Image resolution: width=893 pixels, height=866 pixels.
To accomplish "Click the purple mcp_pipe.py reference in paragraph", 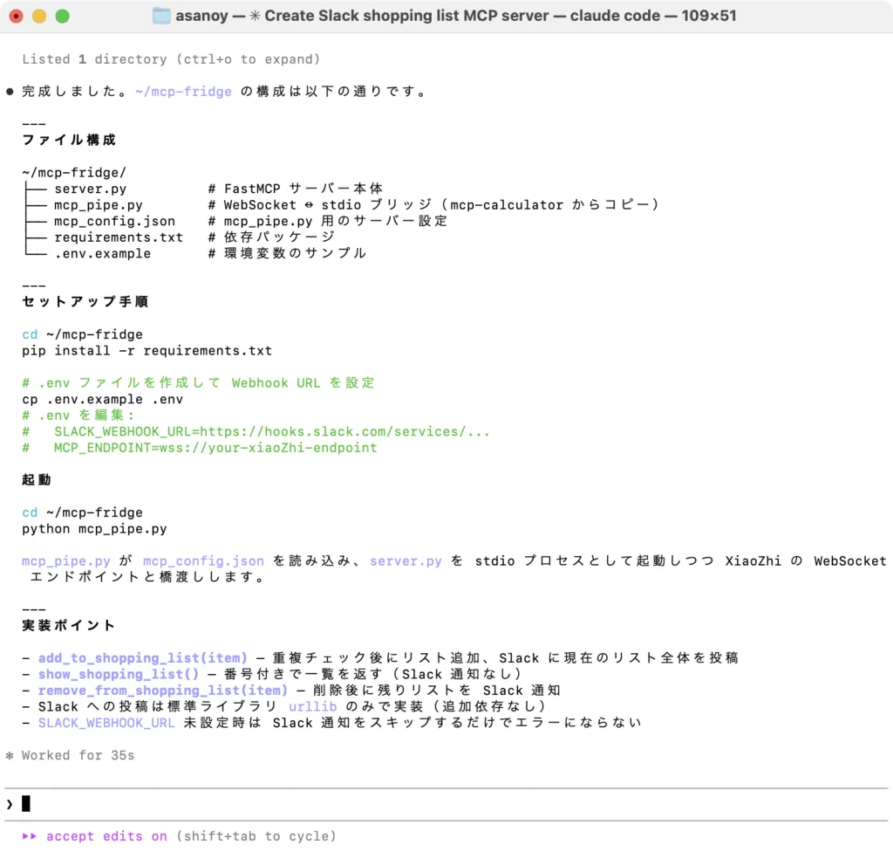I will click(66, 561).
